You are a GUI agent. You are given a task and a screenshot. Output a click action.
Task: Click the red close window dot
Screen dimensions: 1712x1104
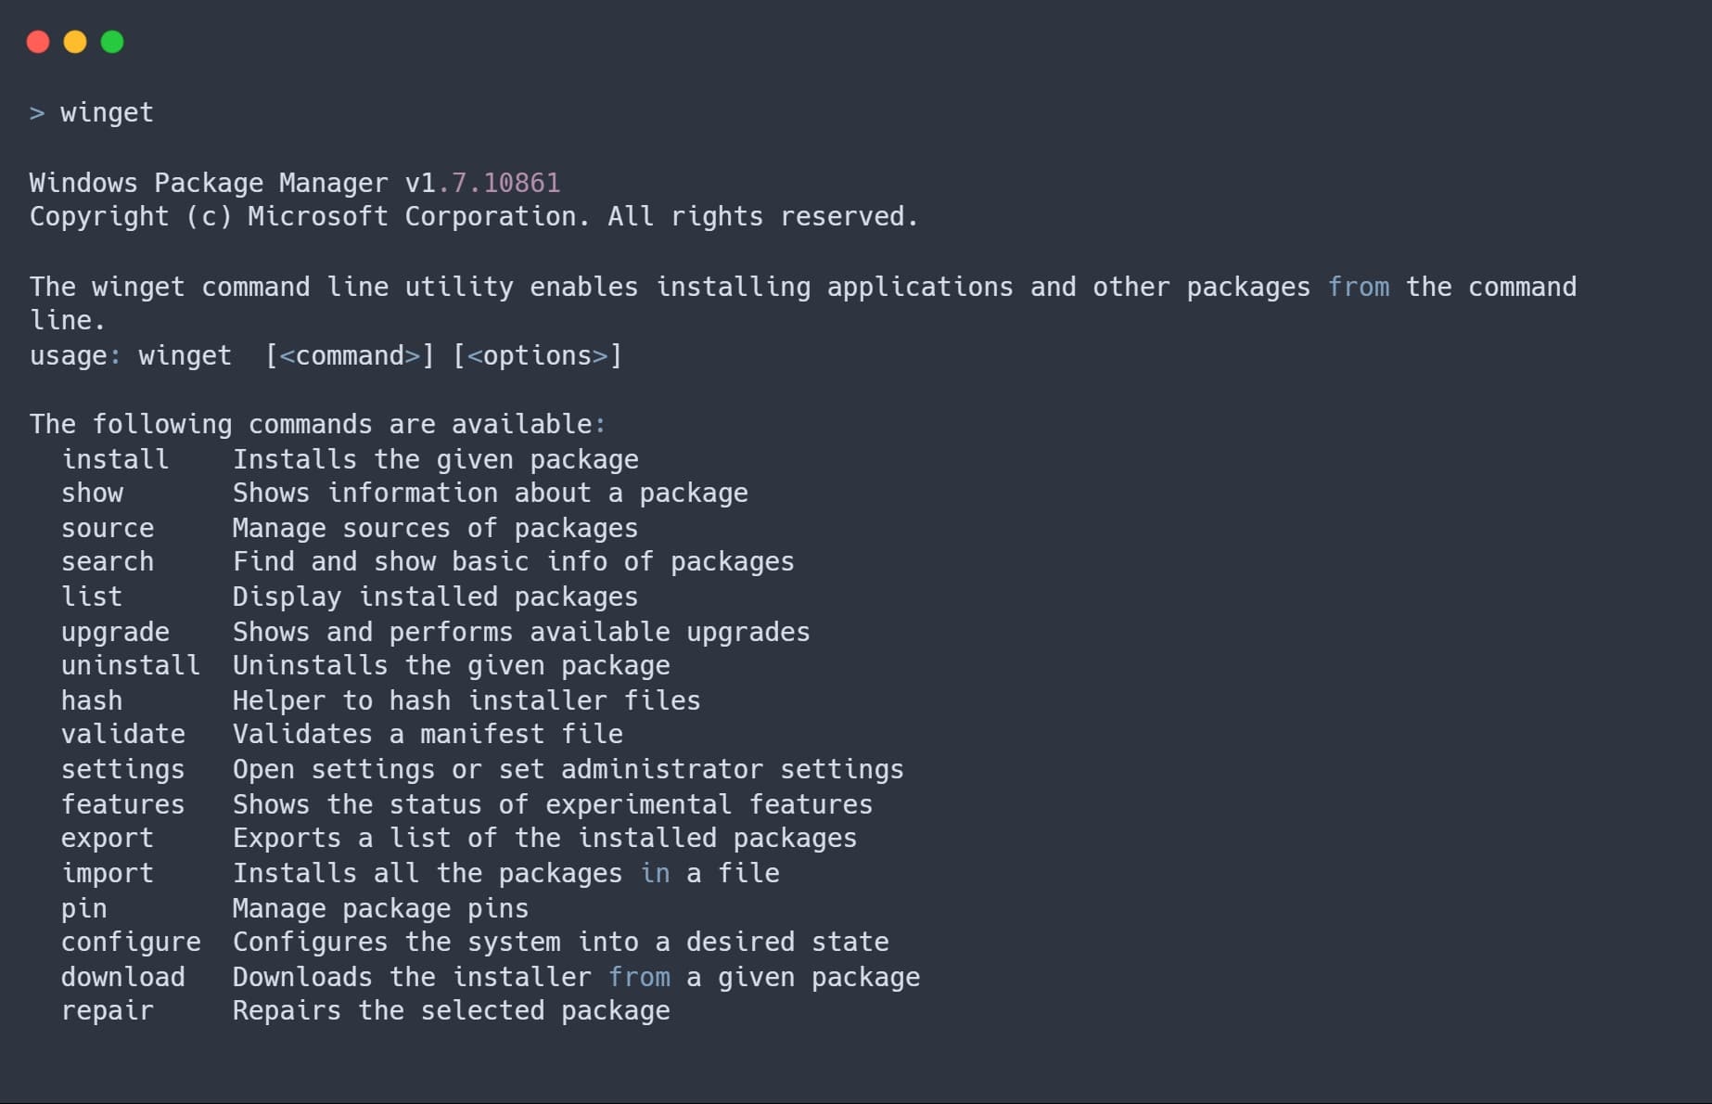tap(38, 42)
